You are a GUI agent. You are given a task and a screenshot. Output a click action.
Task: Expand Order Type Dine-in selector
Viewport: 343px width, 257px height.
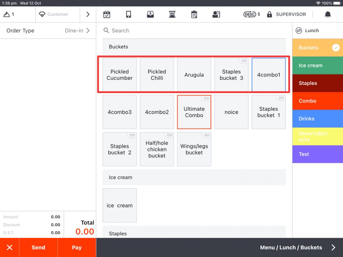[48, 30]
